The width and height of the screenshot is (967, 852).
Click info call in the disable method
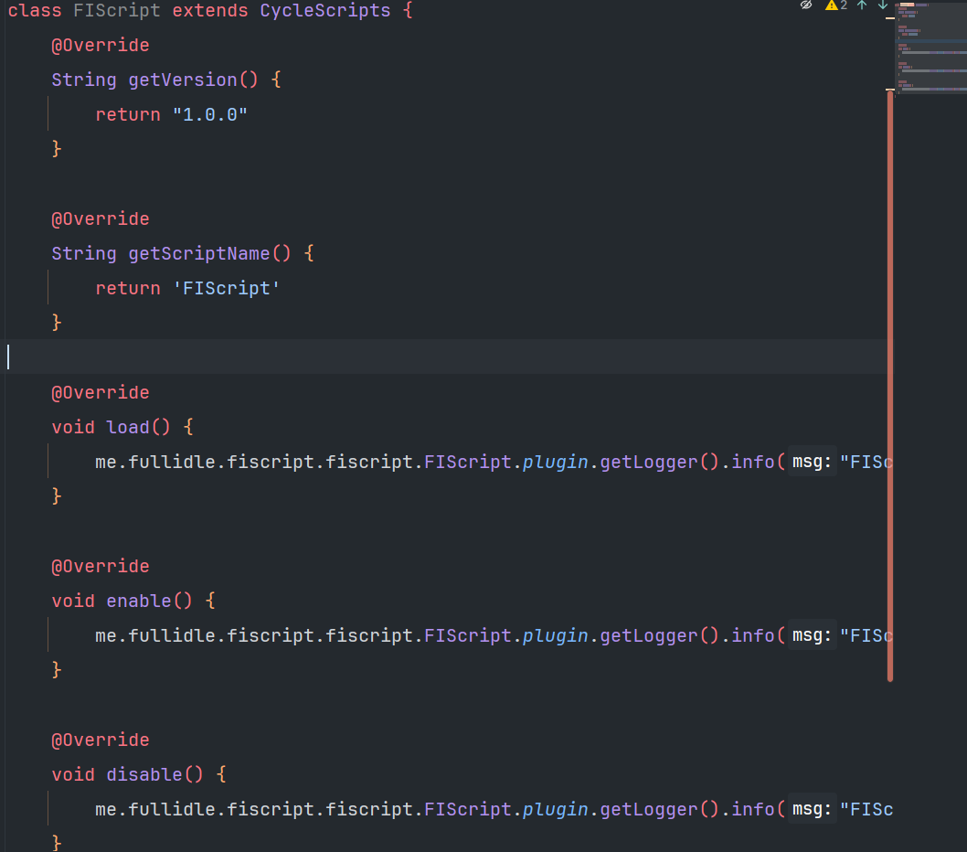point(752,809)
